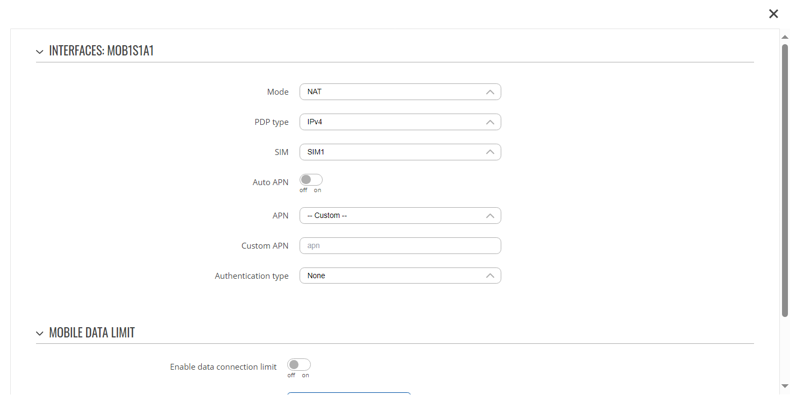Focus the Custom APN text field
Viewport: 796px width, 395px height.
click(x=400, y=246)
